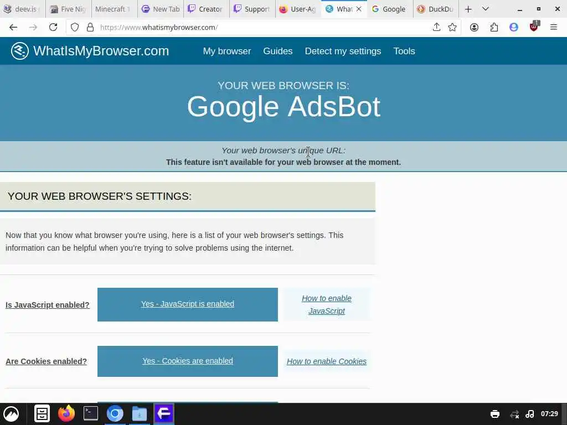Switch to the DuckDuckGo tab
This screenshot has height=425, width=567.
[436, 9]
